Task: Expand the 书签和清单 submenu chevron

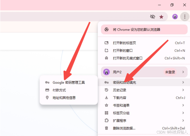Action: click(183, 105)
